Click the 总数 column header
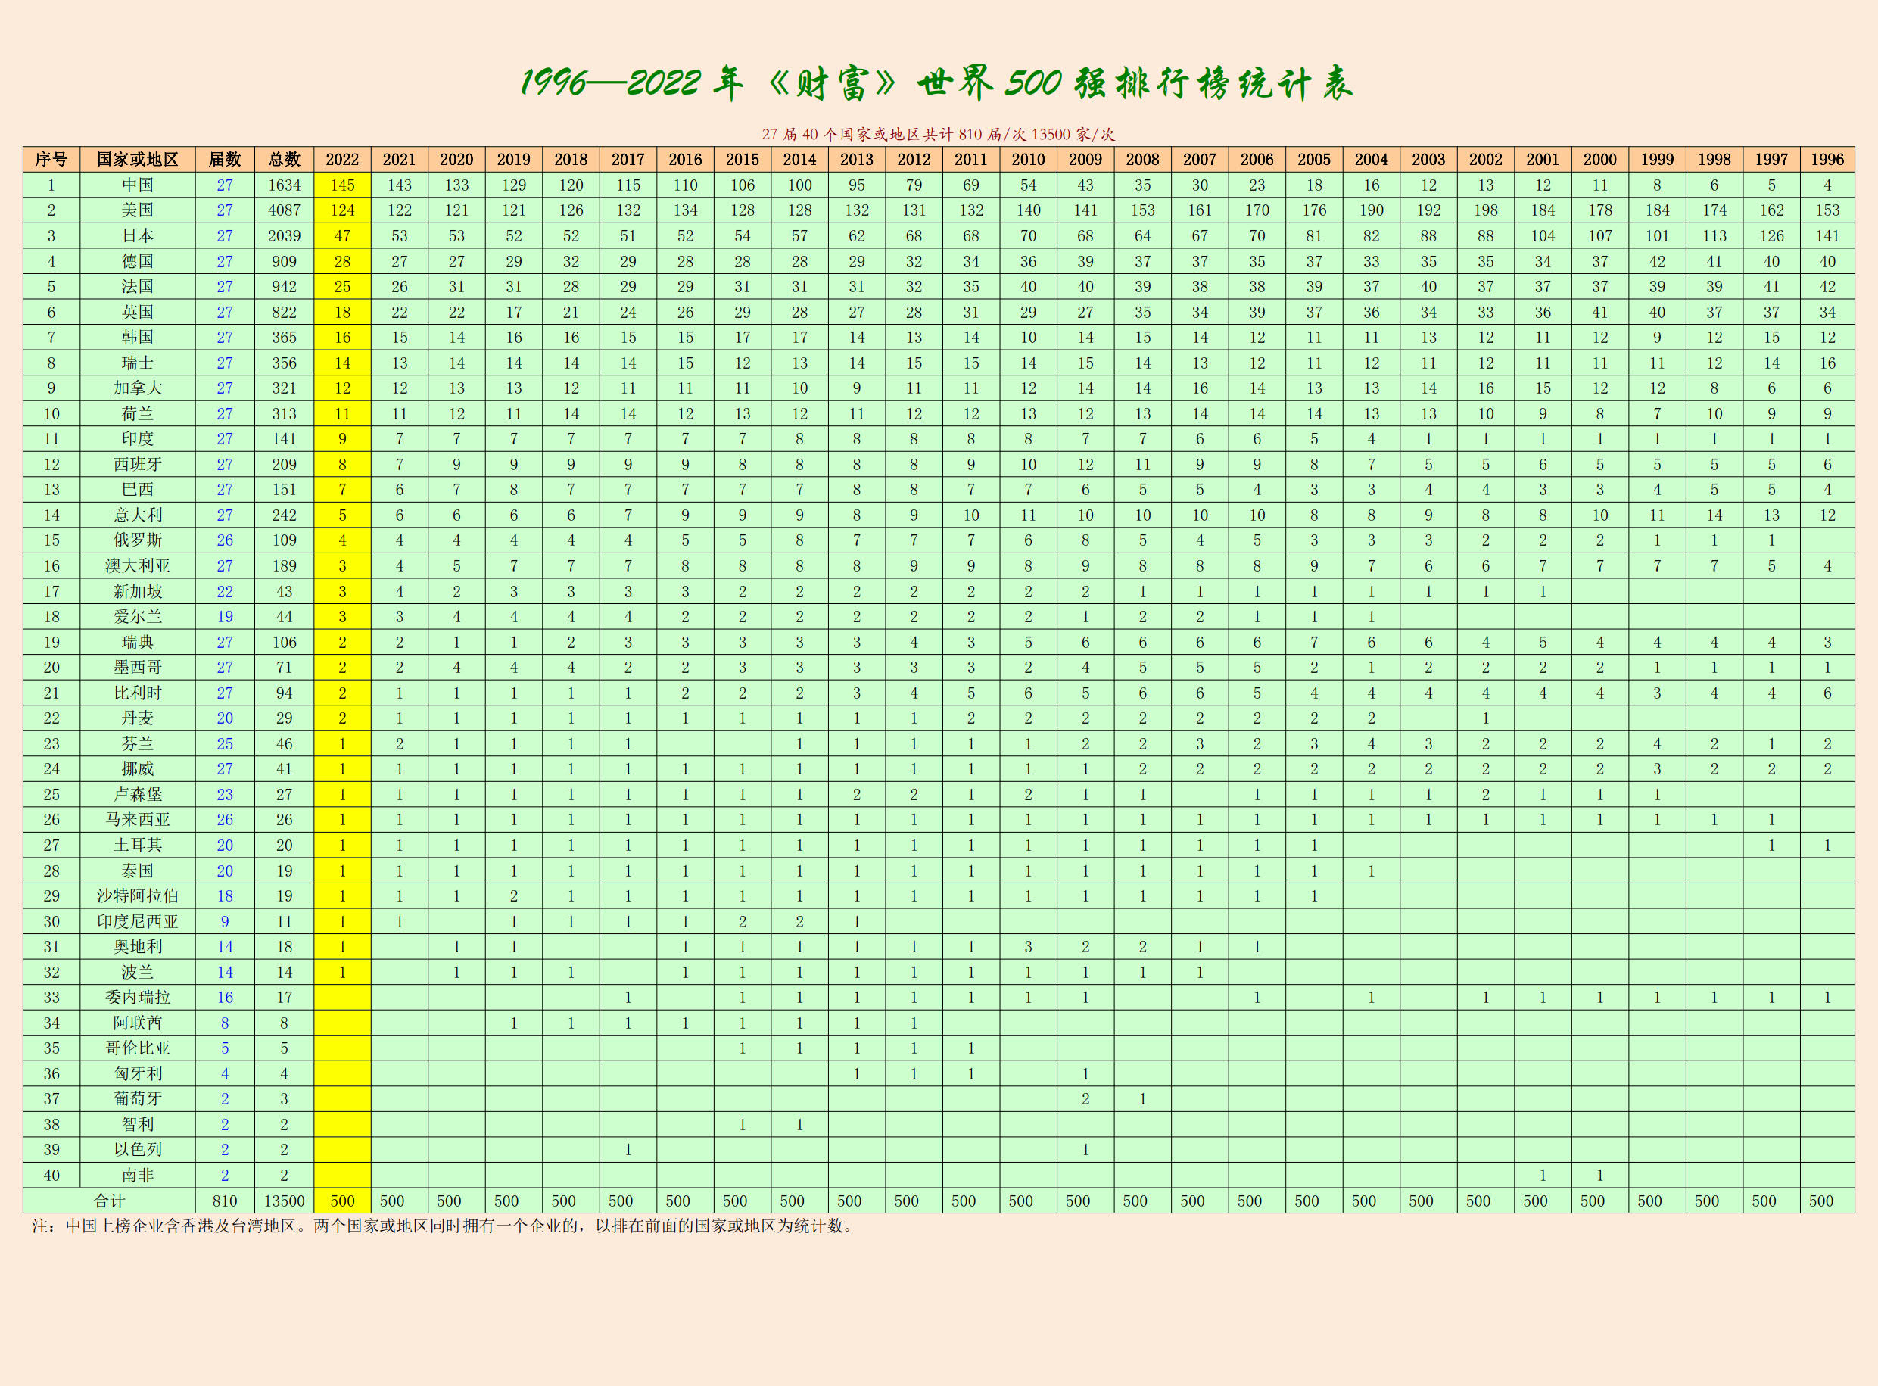The width and height of the screenshot is (1878, 1386). [284, 160]
